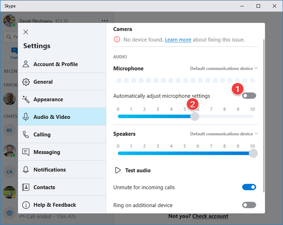Screen dimensions: 283x225
Task: Click the chat bubble icon beside Messaging
Action: [26, 152]
